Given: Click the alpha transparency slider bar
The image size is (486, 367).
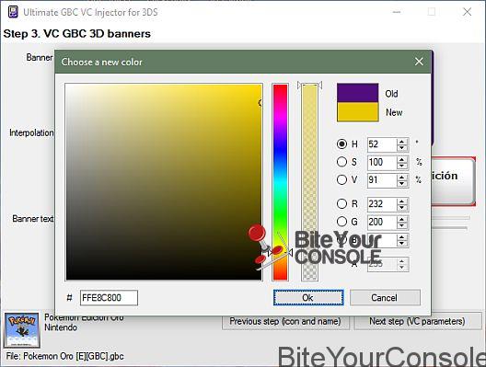Looking at the screenshot, I should pyautogui.click(x=309, y=182).
